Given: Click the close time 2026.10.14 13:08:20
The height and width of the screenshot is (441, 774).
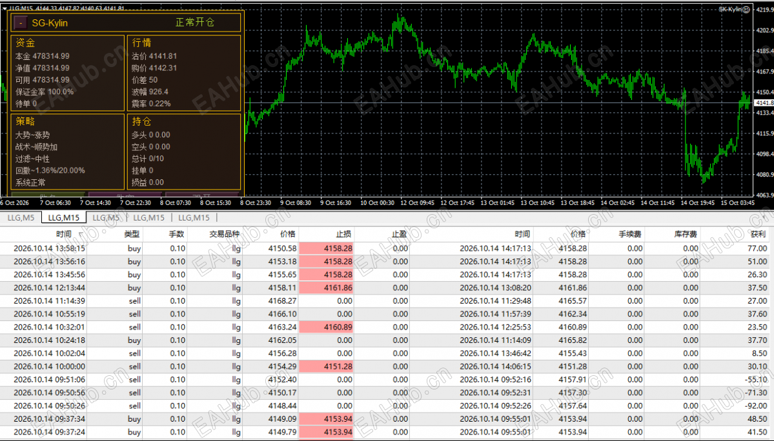Looking at the screenshot, I should point(496,288).
